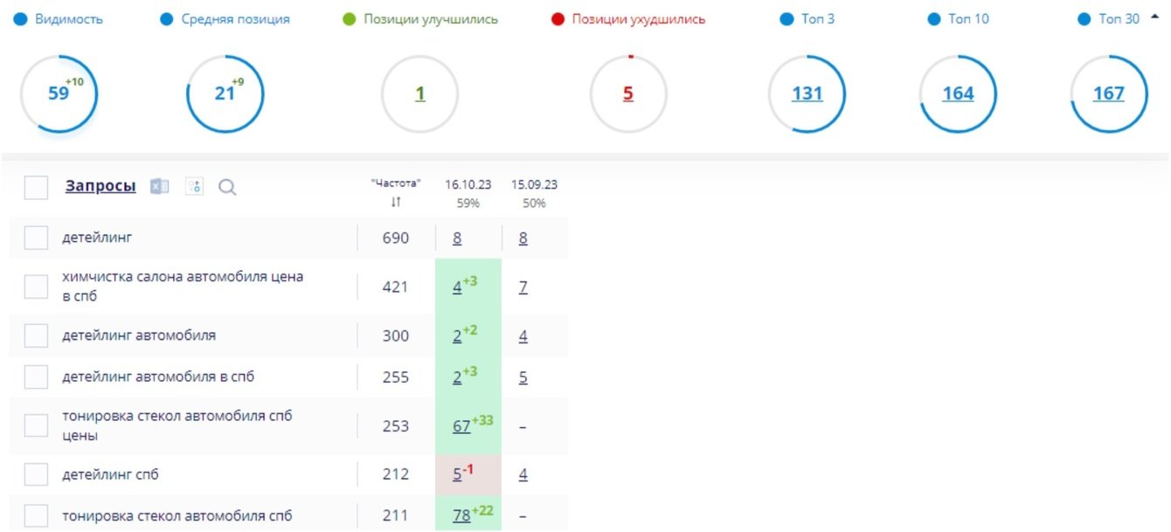Click the Топ 10 count 164
Image resolution: width=1171 pixels, height=532 pixels.
[x=958, y=93]
